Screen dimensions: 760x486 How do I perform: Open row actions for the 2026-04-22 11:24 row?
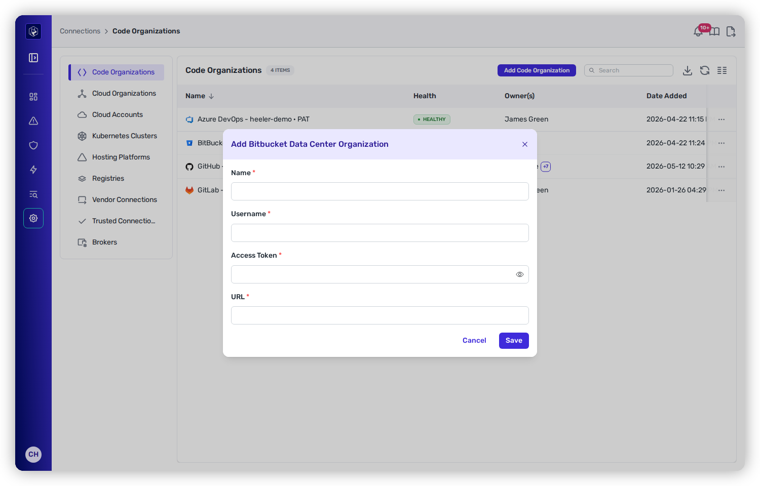pos(721,143)
